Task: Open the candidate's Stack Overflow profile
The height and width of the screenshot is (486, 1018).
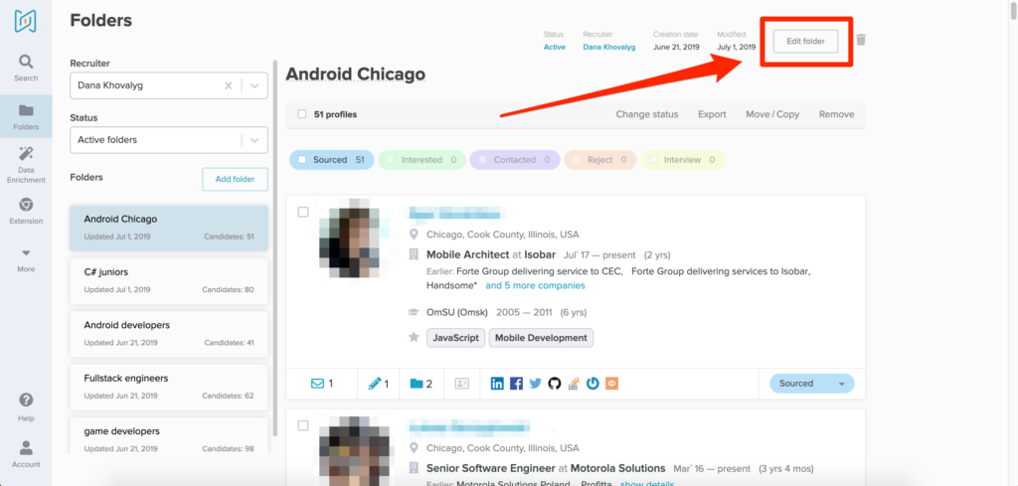Action: coord(574,384)
